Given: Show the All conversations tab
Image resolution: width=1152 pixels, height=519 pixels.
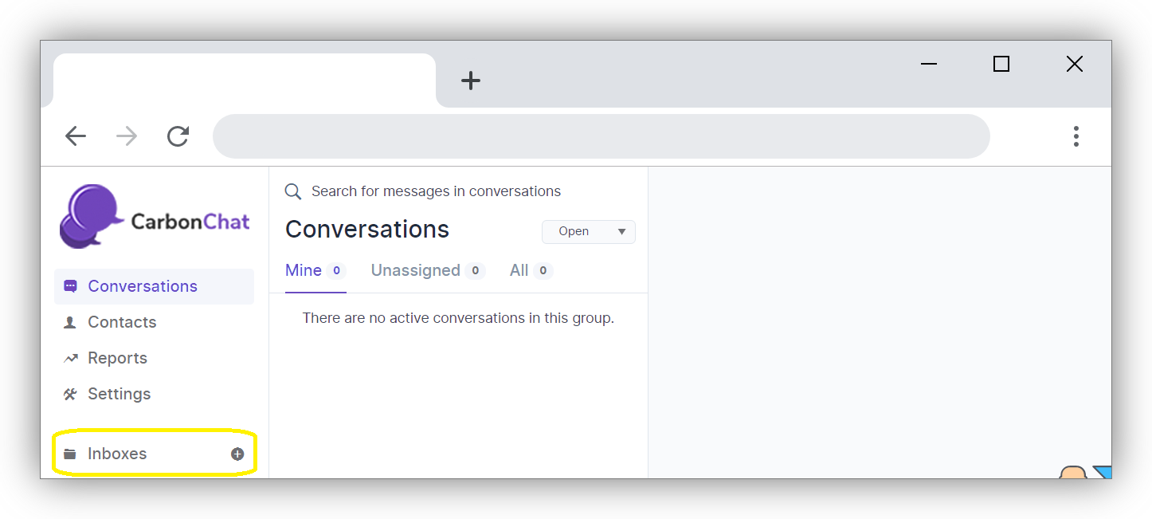Looking at the screenshot, I should tap(519, 270).
